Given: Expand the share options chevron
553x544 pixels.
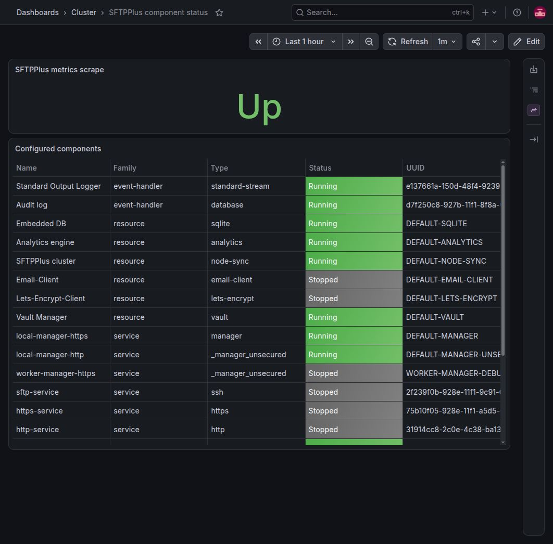Looking at the screenshot, I should click(495, 42).
